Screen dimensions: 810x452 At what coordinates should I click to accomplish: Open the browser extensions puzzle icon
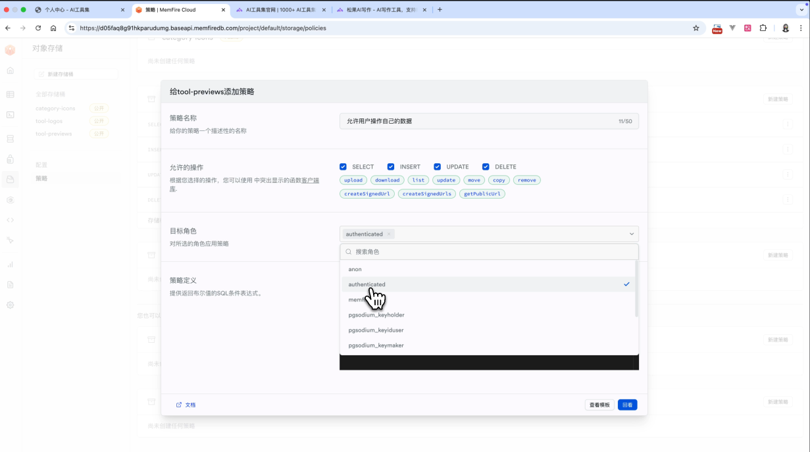pos(763,28)
